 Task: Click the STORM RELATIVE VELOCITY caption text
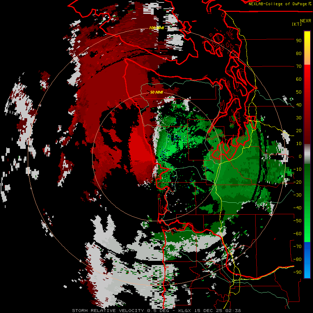[109, 311]
